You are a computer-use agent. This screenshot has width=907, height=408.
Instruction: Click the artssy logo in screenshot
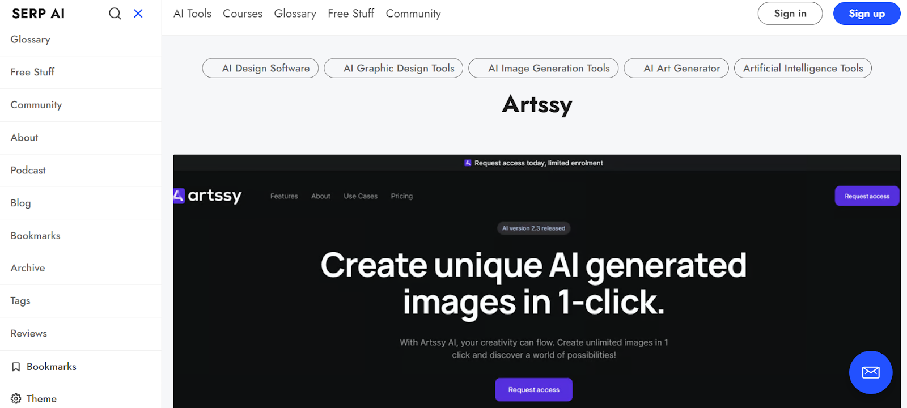click(207, 196)
